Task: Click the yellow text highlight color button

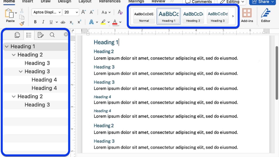Action: pyautogui.click(x=103, y=22)
